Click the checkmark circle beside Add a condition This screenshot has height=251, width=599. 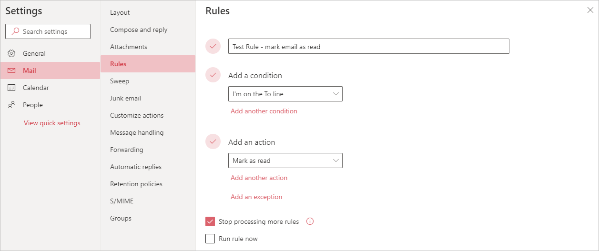tap(213, 75)
